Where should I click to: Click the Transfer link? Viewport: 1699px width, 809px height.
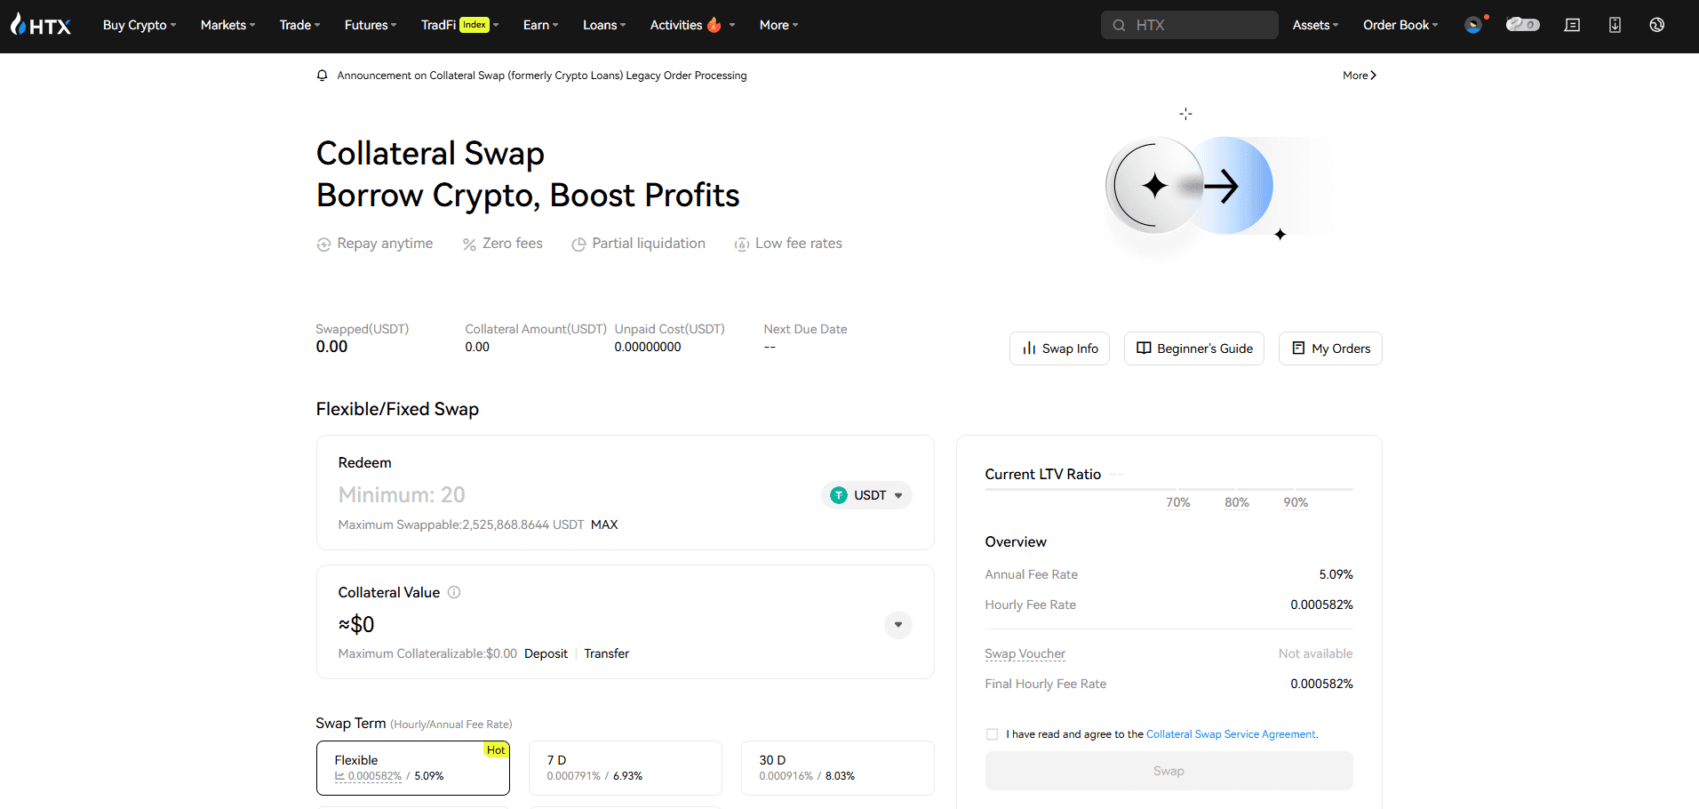[606, 653]
